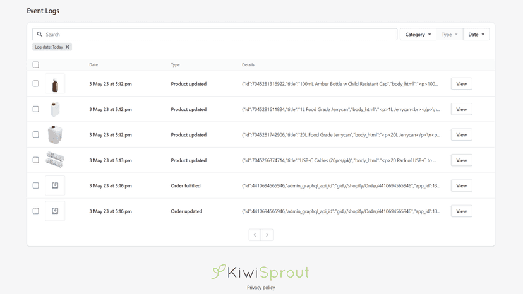Select the Order fulfilled type text
The height and width of the screenshot is (294, 523).
[x=186, y=185]
